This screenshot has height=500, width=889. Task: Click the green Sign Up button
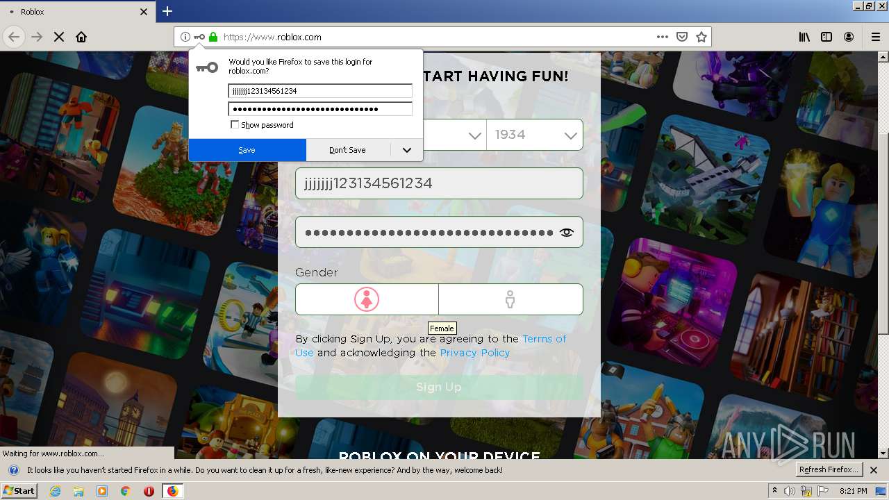coord(439,387)
